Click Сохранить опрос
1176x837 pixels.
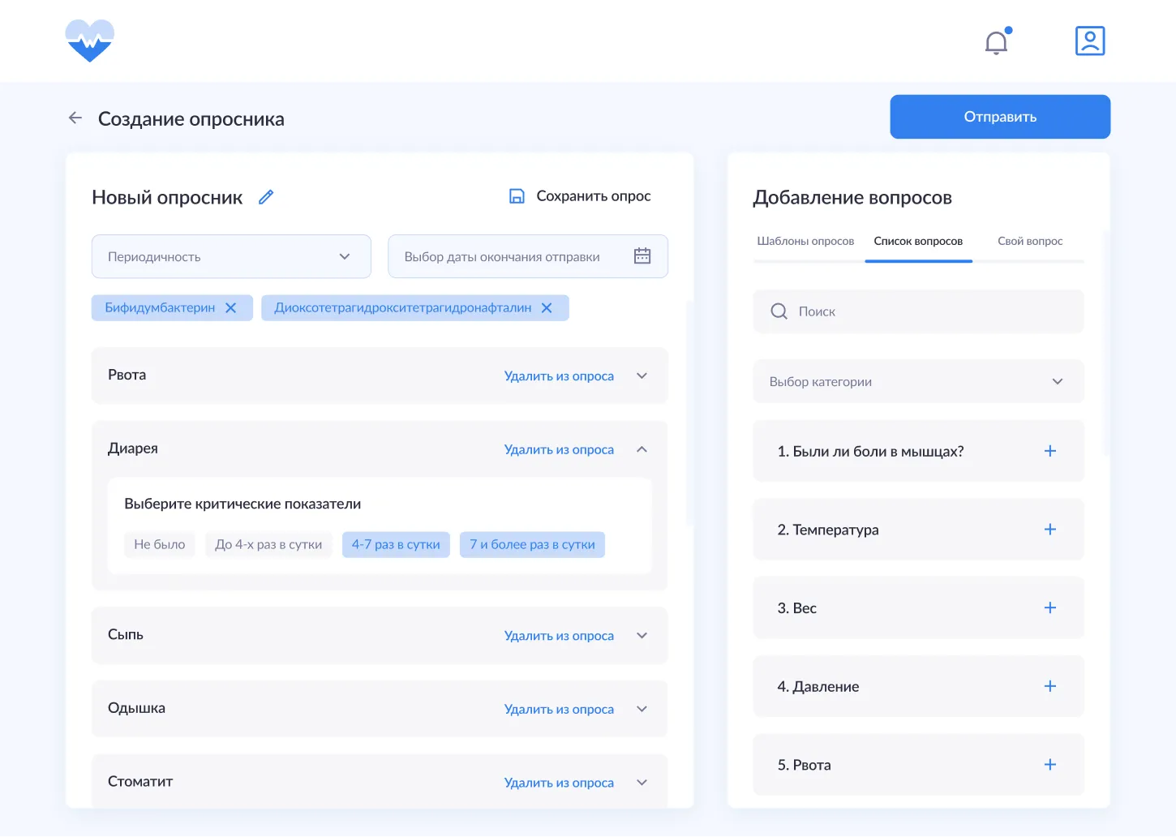(594, 196)
